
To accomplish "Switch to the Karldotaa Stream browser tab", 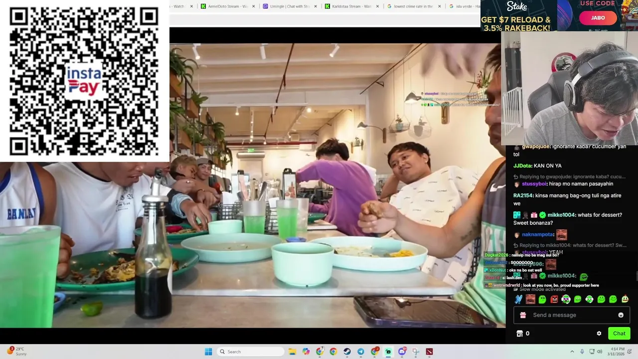I will pyautogui.click(x=351, y=6).
